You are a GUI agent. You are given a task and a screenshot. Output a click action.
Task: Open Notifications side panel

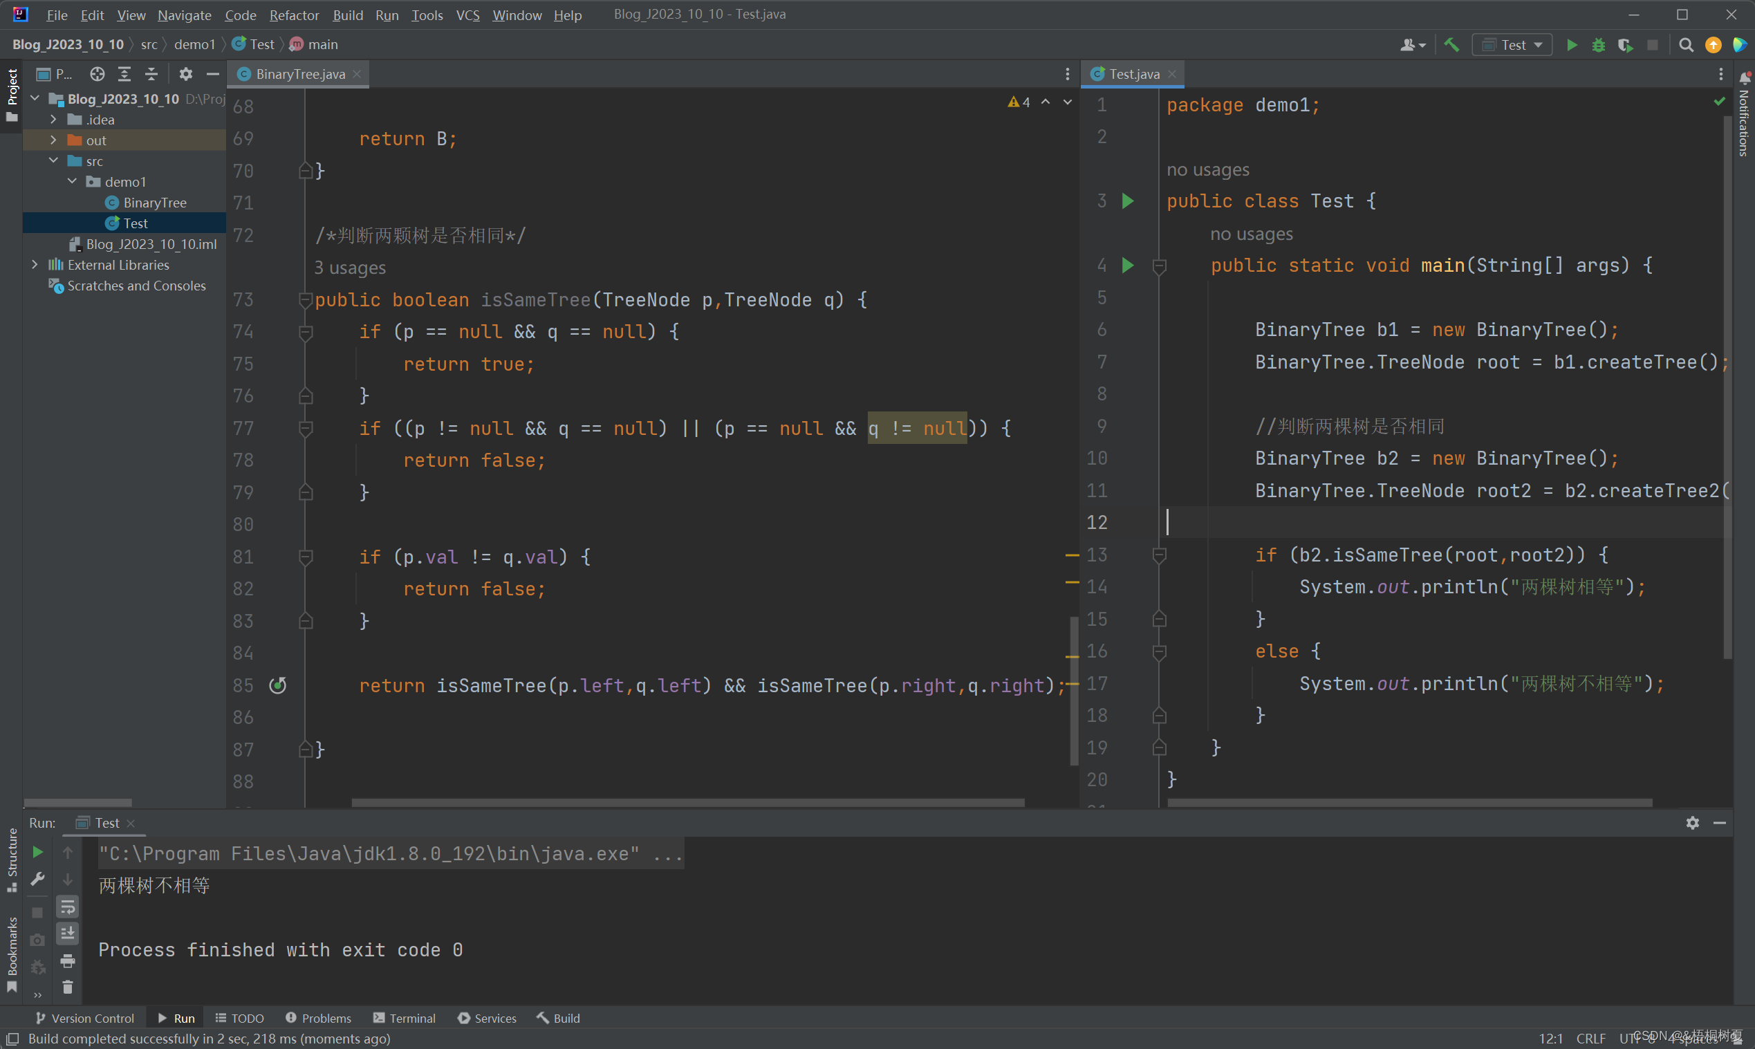click(x=1744, y=115)
